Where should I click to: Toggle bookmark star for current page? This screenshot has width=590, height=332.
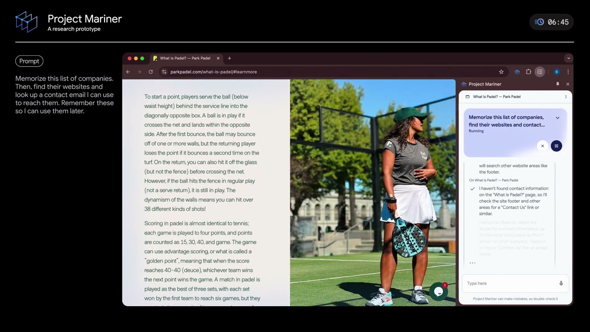[x=501, y=72]
